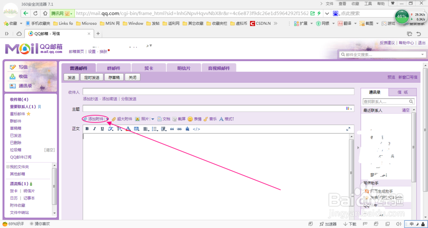Screen dimensions: 428x228
Task: Toggle bold formatting in editor toolbar
Action: click(87, 129)
